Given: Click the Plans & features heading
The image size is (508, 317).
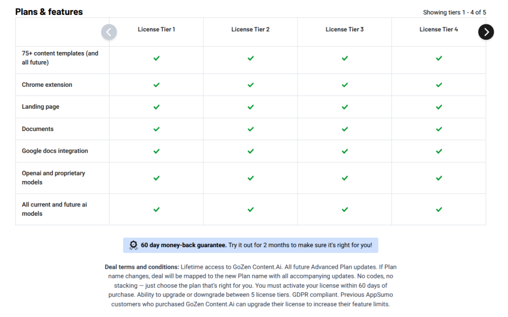Looking at the screenshot, I should [49, 12].
